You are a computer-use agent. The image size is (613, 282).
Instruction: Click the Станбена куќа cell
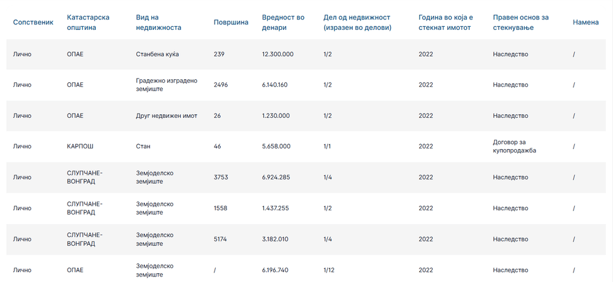point(157,54)
